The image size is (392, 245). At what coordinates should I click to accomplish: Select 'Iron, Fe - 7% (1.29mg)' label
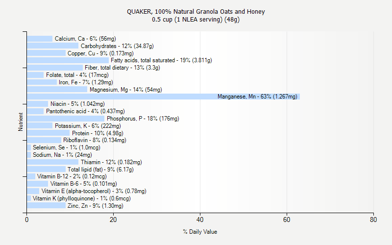pos(86,82)
